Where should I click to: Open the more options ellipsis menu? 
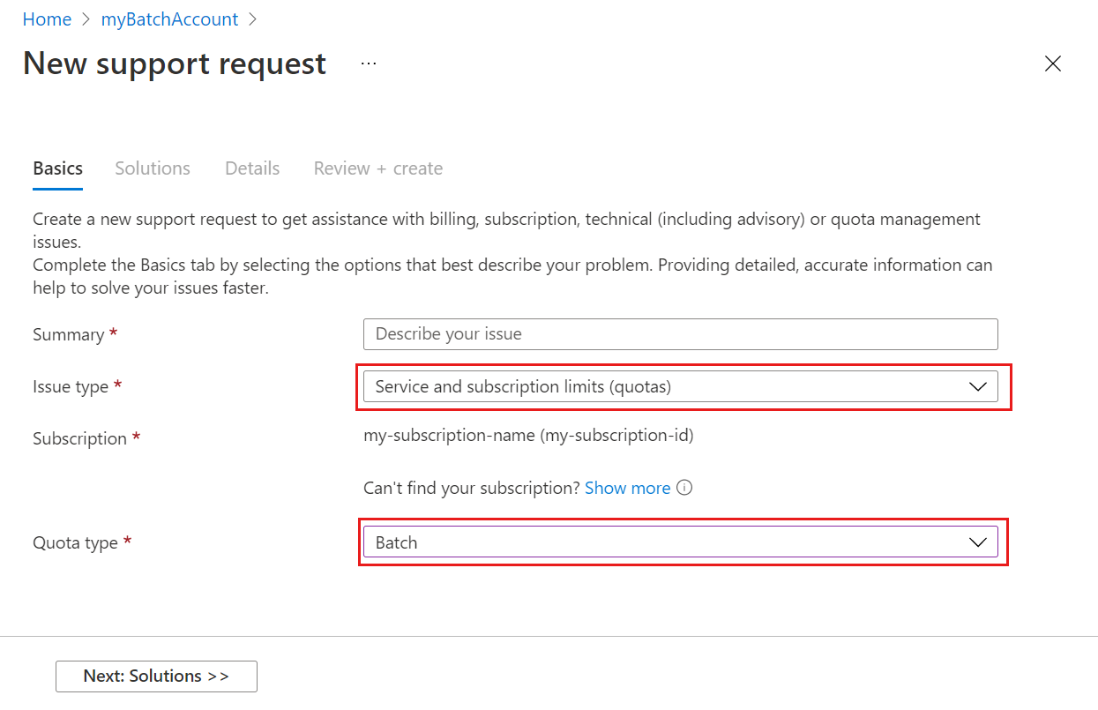[368, 63]
